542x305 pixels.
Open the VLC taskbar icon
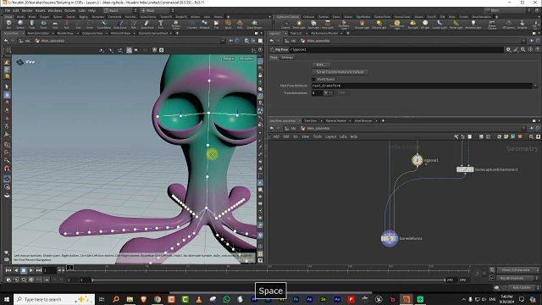(x=199, y=299)
